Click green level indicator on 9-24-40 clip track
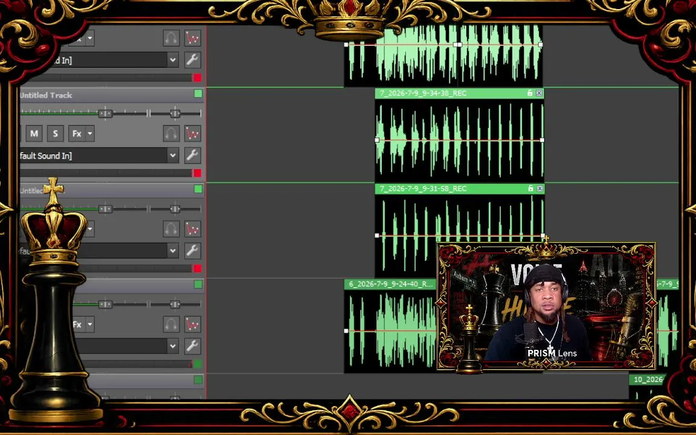The height and width of the screenshot is (435, 696). point(197,364)
